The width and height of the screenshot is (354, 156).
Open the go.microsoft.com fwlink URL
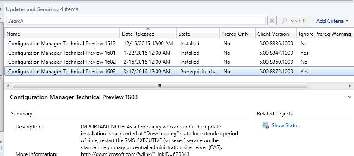[135, 154]
